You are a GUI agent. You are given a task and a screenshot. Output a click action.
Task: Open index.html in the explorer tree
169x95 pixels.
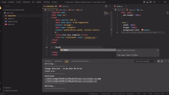[12, 16]
